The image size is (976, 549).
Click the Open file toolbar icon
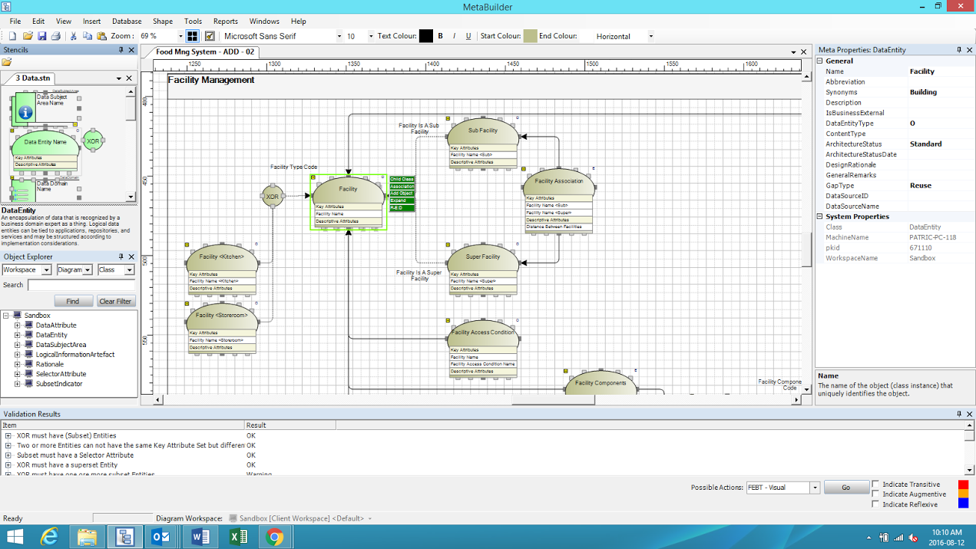[28, 36]
